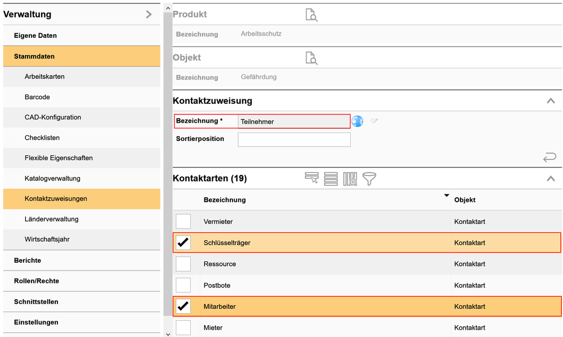Viewport: 563px width, 337px height.
Task: Open the column configuration icon in Kontaktarten
Action: 350,179
